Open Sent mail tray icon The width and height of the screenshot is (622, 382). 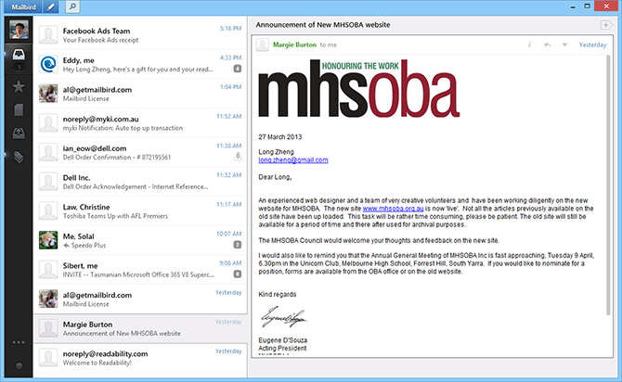point(19,134)
